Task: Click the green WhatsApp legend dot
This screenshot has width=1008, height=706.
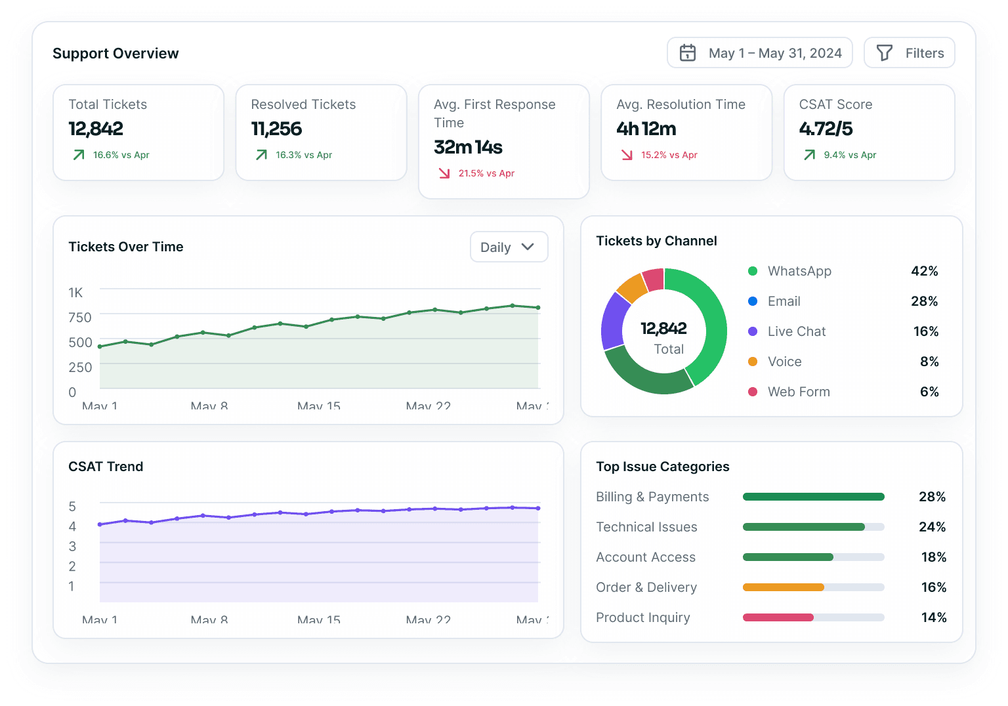Action: [753, 271]
